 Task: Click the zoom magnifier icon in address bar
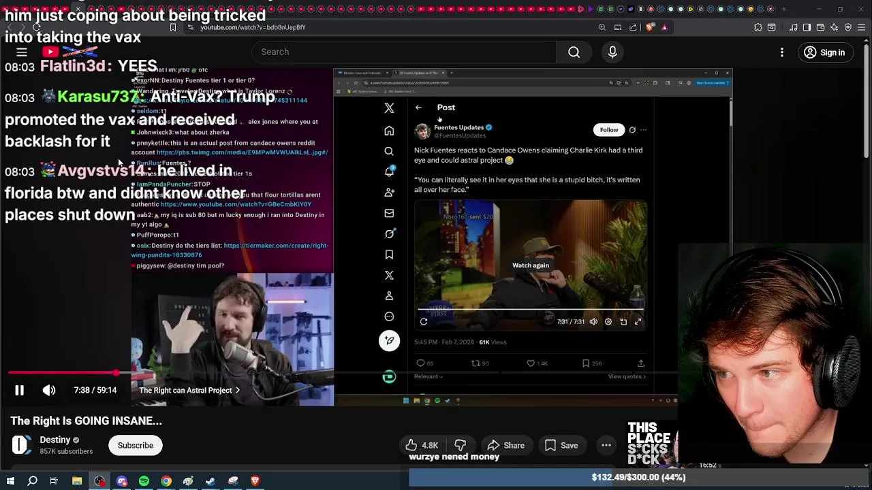click(602, 27)
